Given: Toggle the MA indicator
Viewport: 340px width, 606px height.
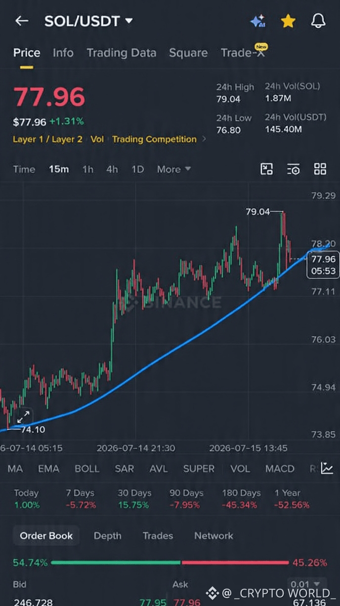Looking at the screenshot, I should point(15,469).
